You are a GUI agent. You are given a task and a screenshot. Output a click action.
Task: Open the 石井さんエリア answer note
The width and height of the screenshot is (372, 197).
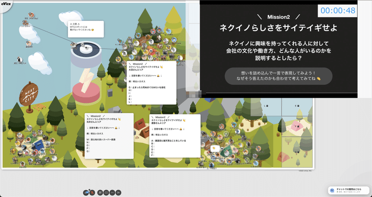(x=109, y=136)
